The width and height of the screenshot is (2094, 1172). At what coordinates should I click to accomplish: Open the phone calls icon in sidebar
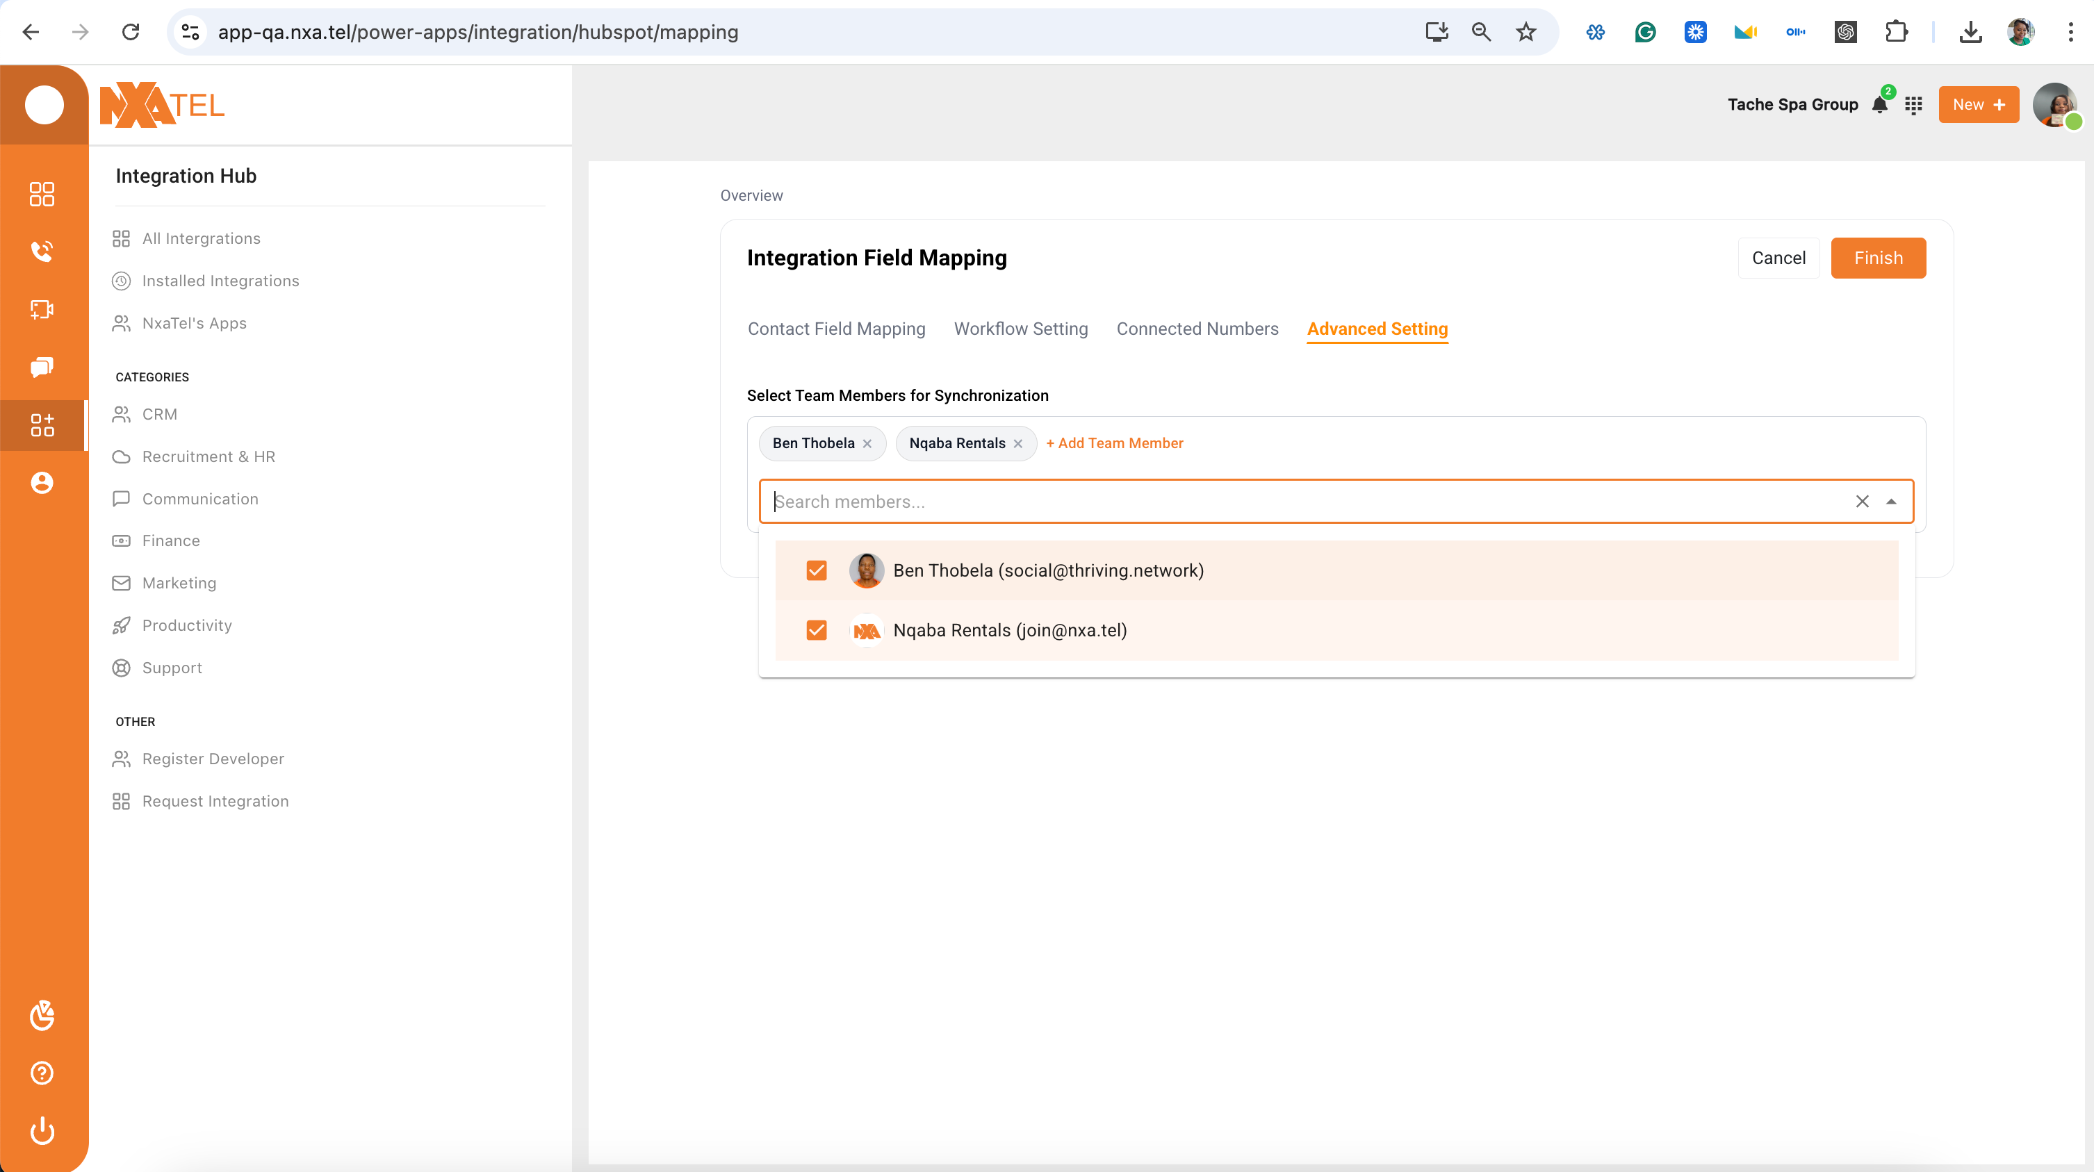coord(42,251)
